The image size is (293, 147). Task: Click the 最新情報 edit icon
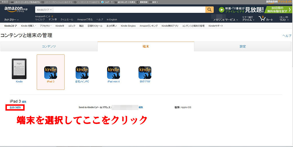tap(138, 2)
